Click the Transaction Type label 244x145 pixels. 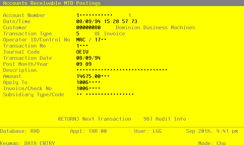click(x=27, y=34)
